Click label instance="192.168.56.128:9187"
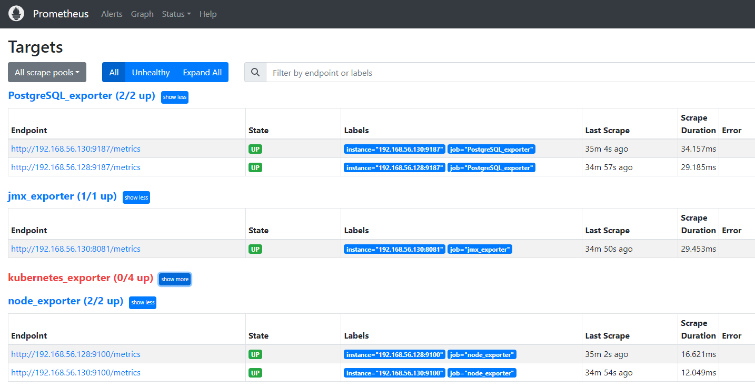755x387 pixels. coord(395,167)
